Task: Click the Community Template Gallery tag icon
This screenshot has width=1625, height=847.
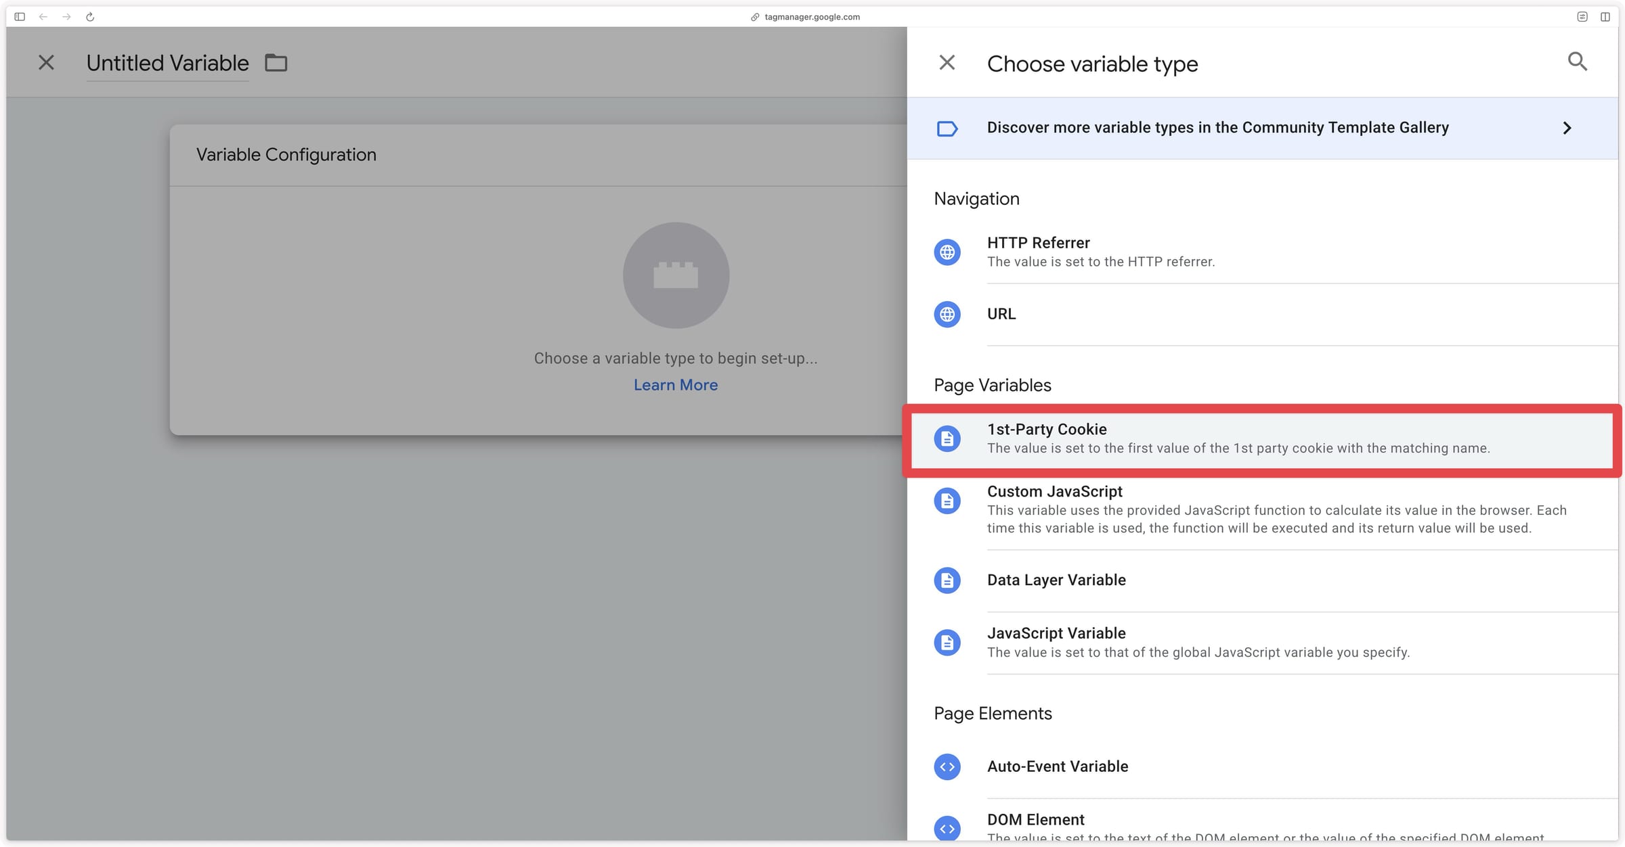Action: click(x=947, y=129)
